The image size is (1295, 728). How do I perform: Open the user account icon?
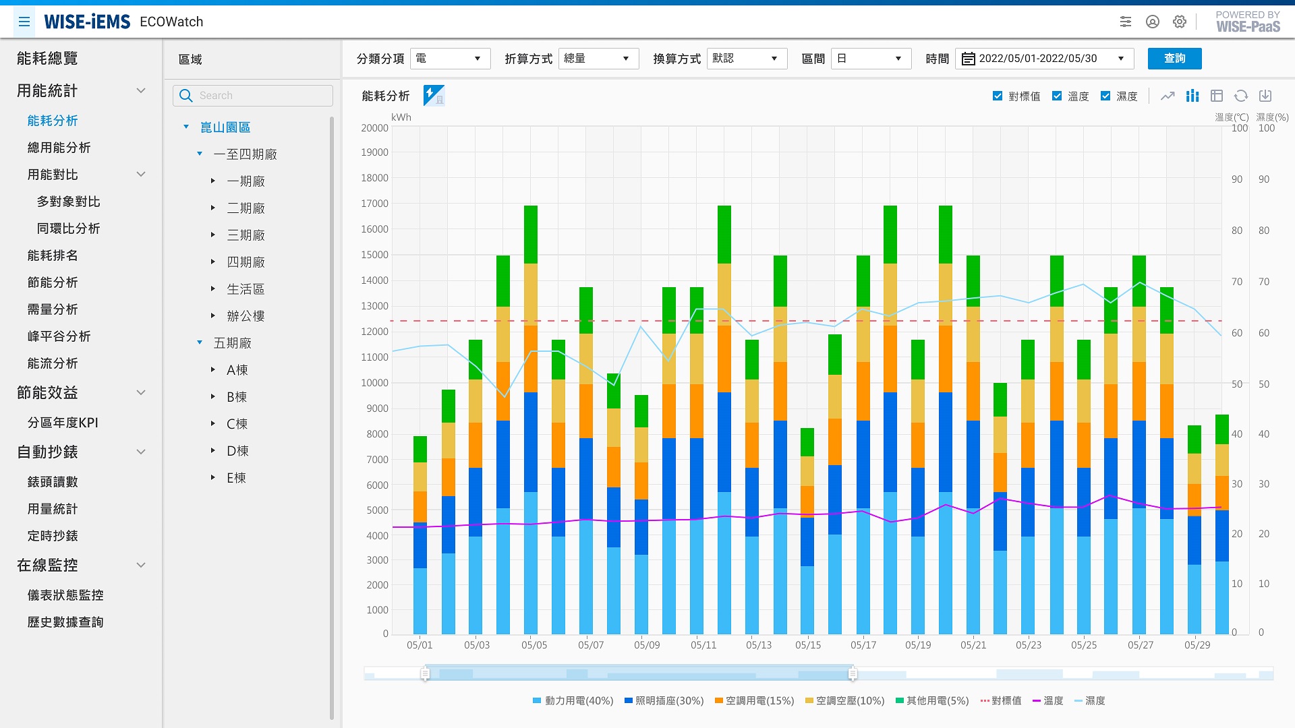pos(1153,22)
